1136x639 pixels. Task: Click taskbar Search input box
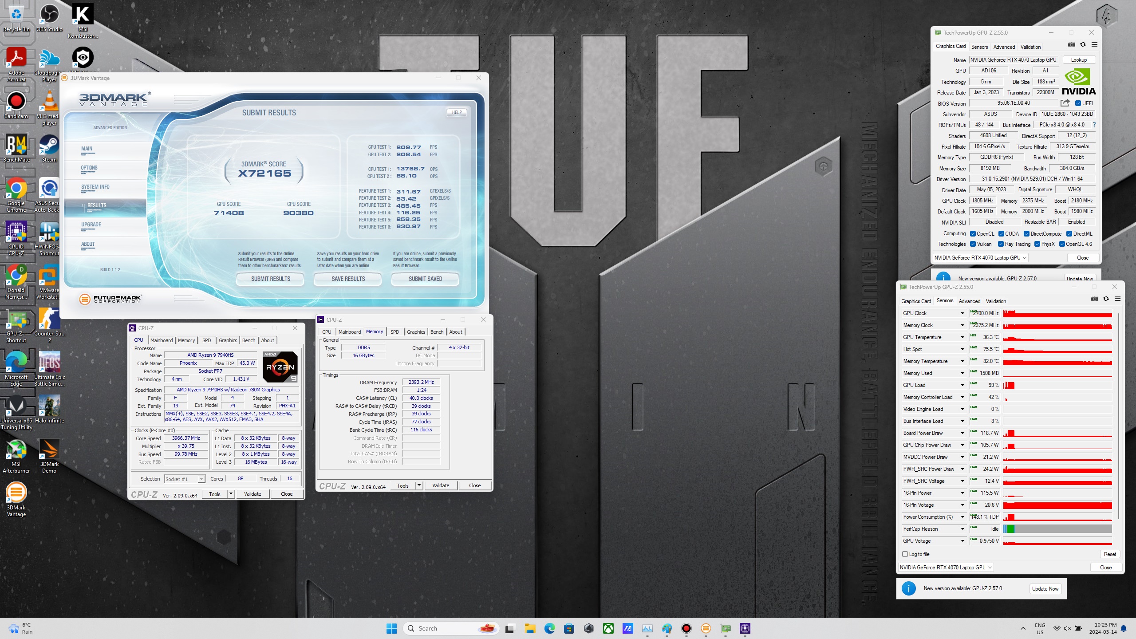click(451, 628)
